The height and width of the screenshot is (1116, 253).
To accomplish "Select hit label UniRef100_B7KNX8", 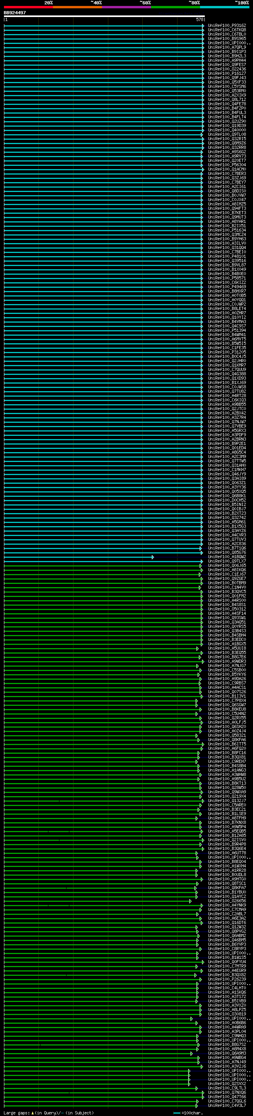I will (x=227, y=823).
